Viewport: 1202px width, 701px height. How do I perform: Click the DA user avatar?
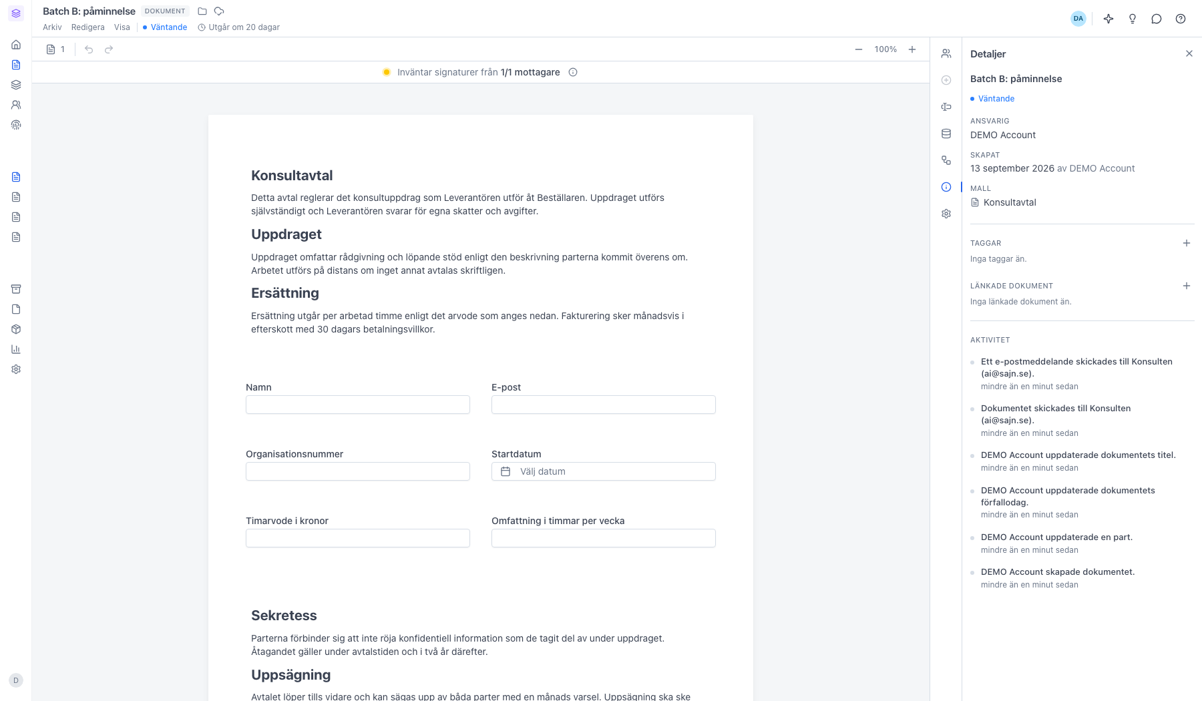click(1078, 19)
